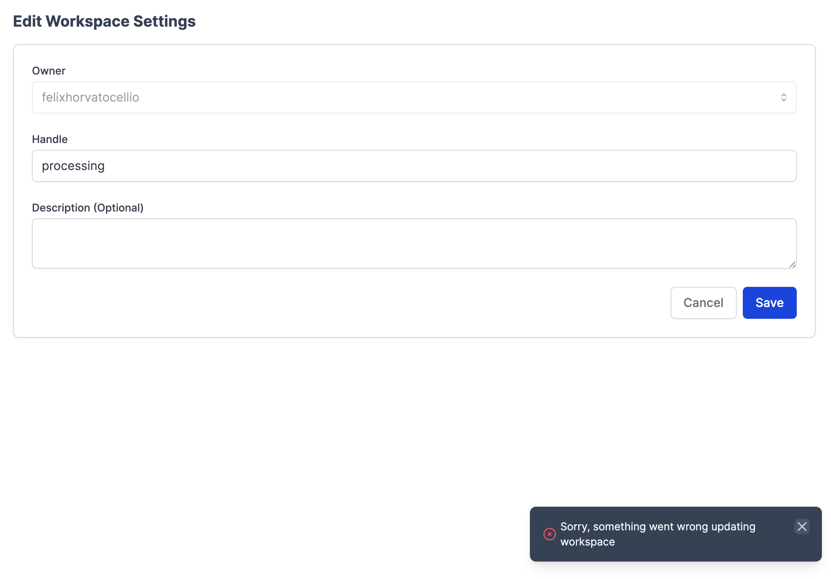Viewport: 831px width, 579px height.
Task: Click the Owner label above the selector
Action: [x=48, y=70]
